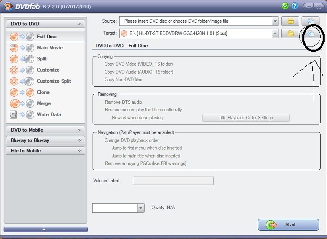Select Jump to first menu when disc inserted
Image resolution: width=327 pixels, height=239 pixels.
pos(147,148)
